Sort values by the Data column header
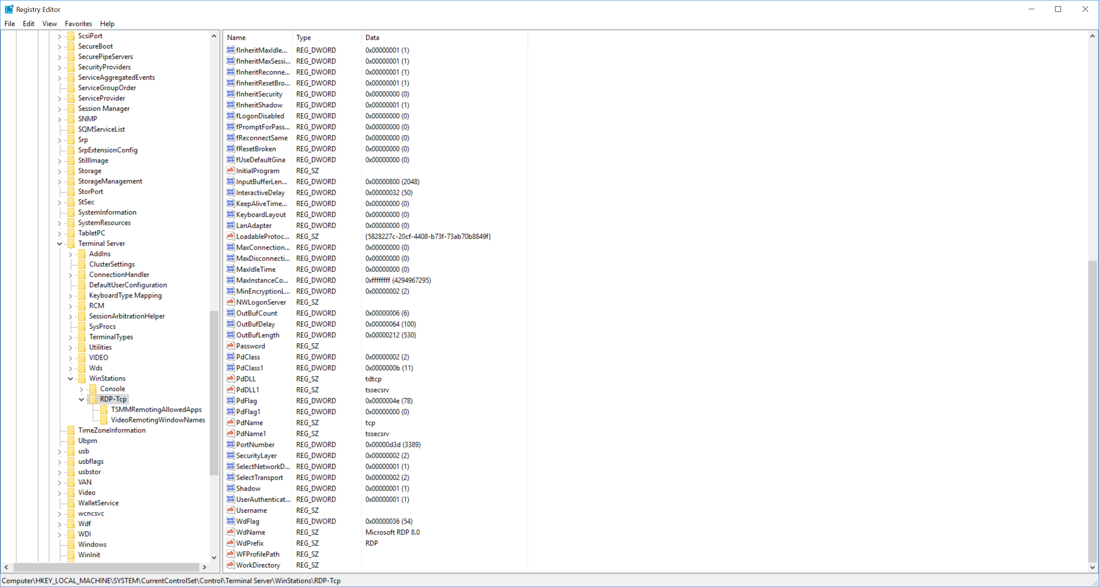The image size is (1099, 587). click(445, 38)
